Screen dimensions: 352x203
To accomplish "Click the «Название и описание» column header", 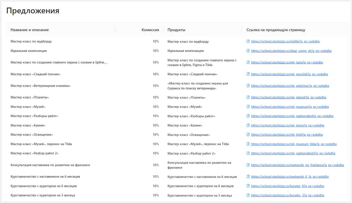I will [30, 30].
